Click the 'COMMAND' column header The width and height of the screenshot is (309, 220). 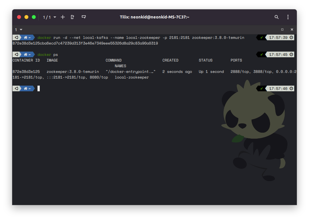coord(114,60)
